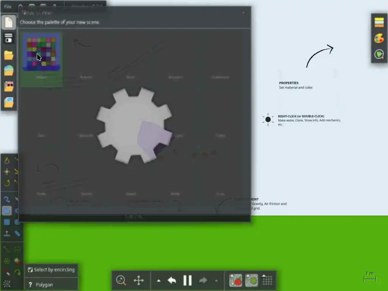Viewport: 388px width, 291px height.
Task: Select the Rotate tool
Action: tap(7, 183)
